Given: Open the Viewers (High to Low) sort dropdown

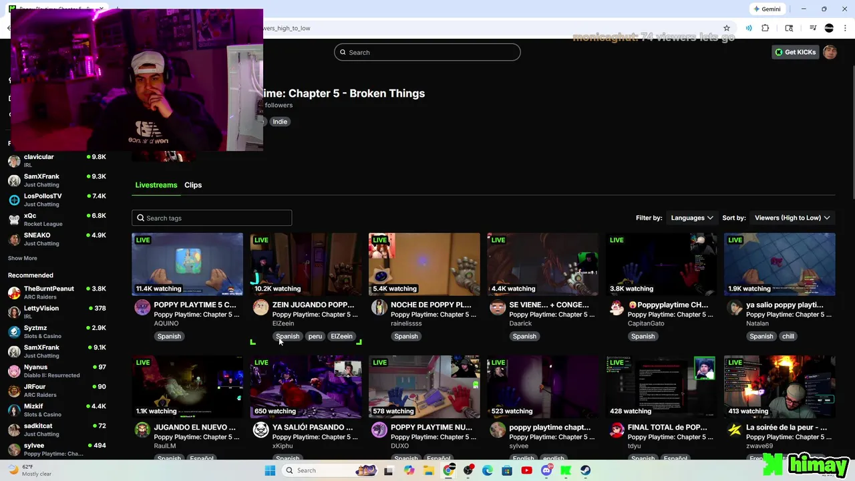Looking at the screenshot, I should (792, 218).
